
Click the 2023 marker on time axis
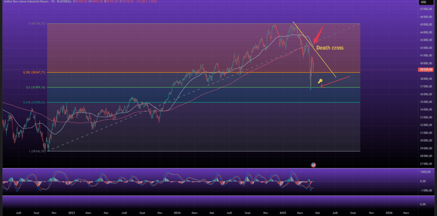[x=71, y=213]
